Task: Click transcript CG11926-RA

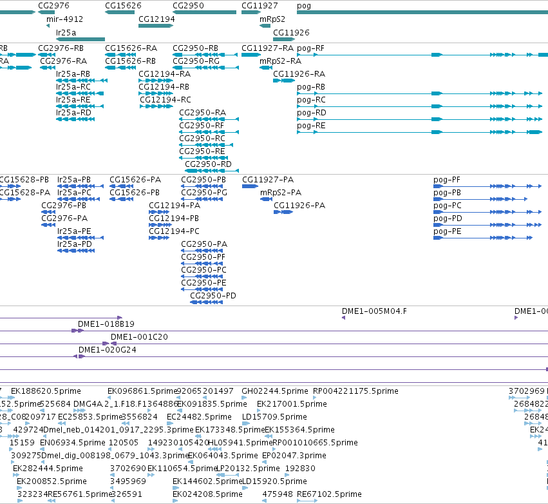Action: 284,81
